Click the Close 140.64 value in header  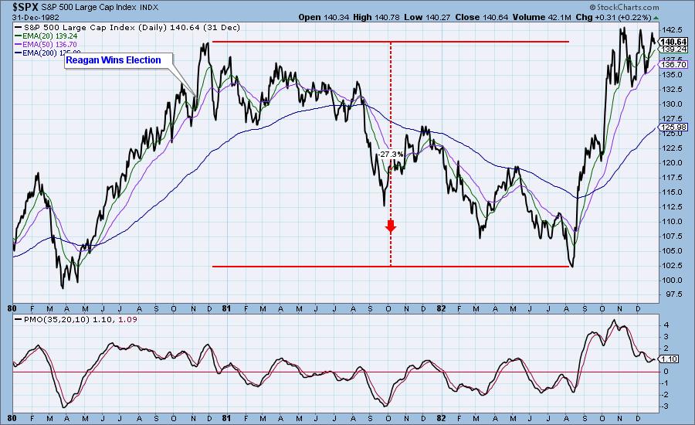(x=481, y=17)
